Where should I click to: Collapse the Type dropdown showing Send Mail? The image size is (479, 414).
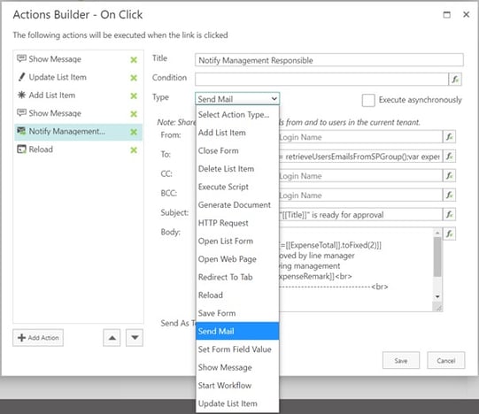(237, 99)
